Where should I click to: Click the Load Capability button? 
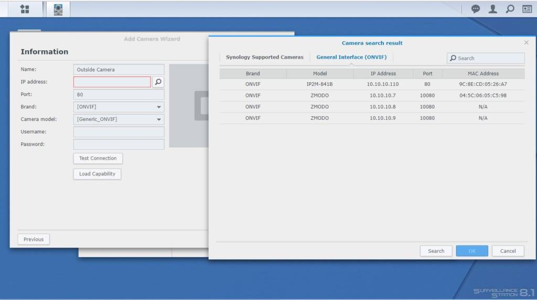97,174
